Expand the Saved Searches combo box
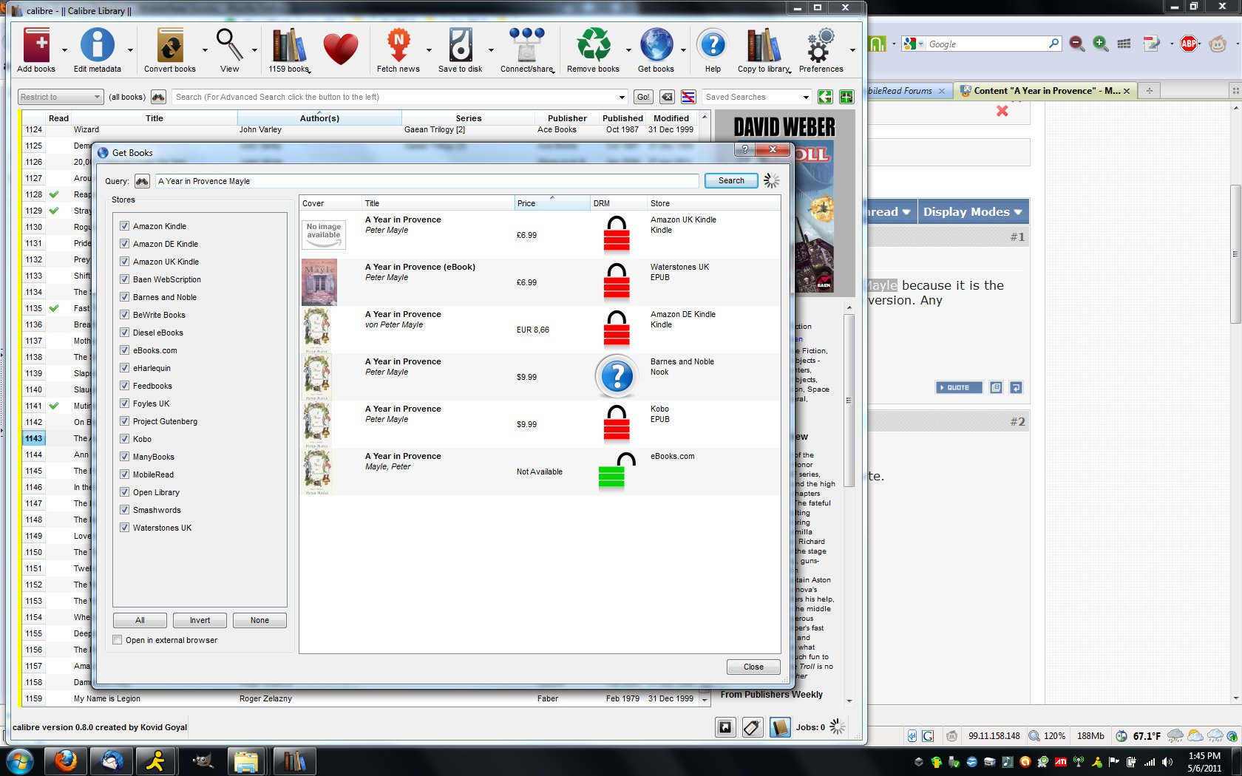The width and height of the screenshot is (1242, 776). (806, 97)
